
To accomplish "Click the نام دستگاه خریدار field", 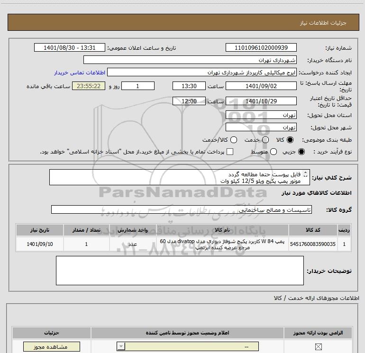I will (x=190, y=60).
